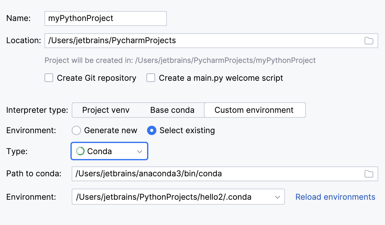Click the chevron on Environment path dropdown
Viewport: 385px width, 225px height.
point(277,197)
